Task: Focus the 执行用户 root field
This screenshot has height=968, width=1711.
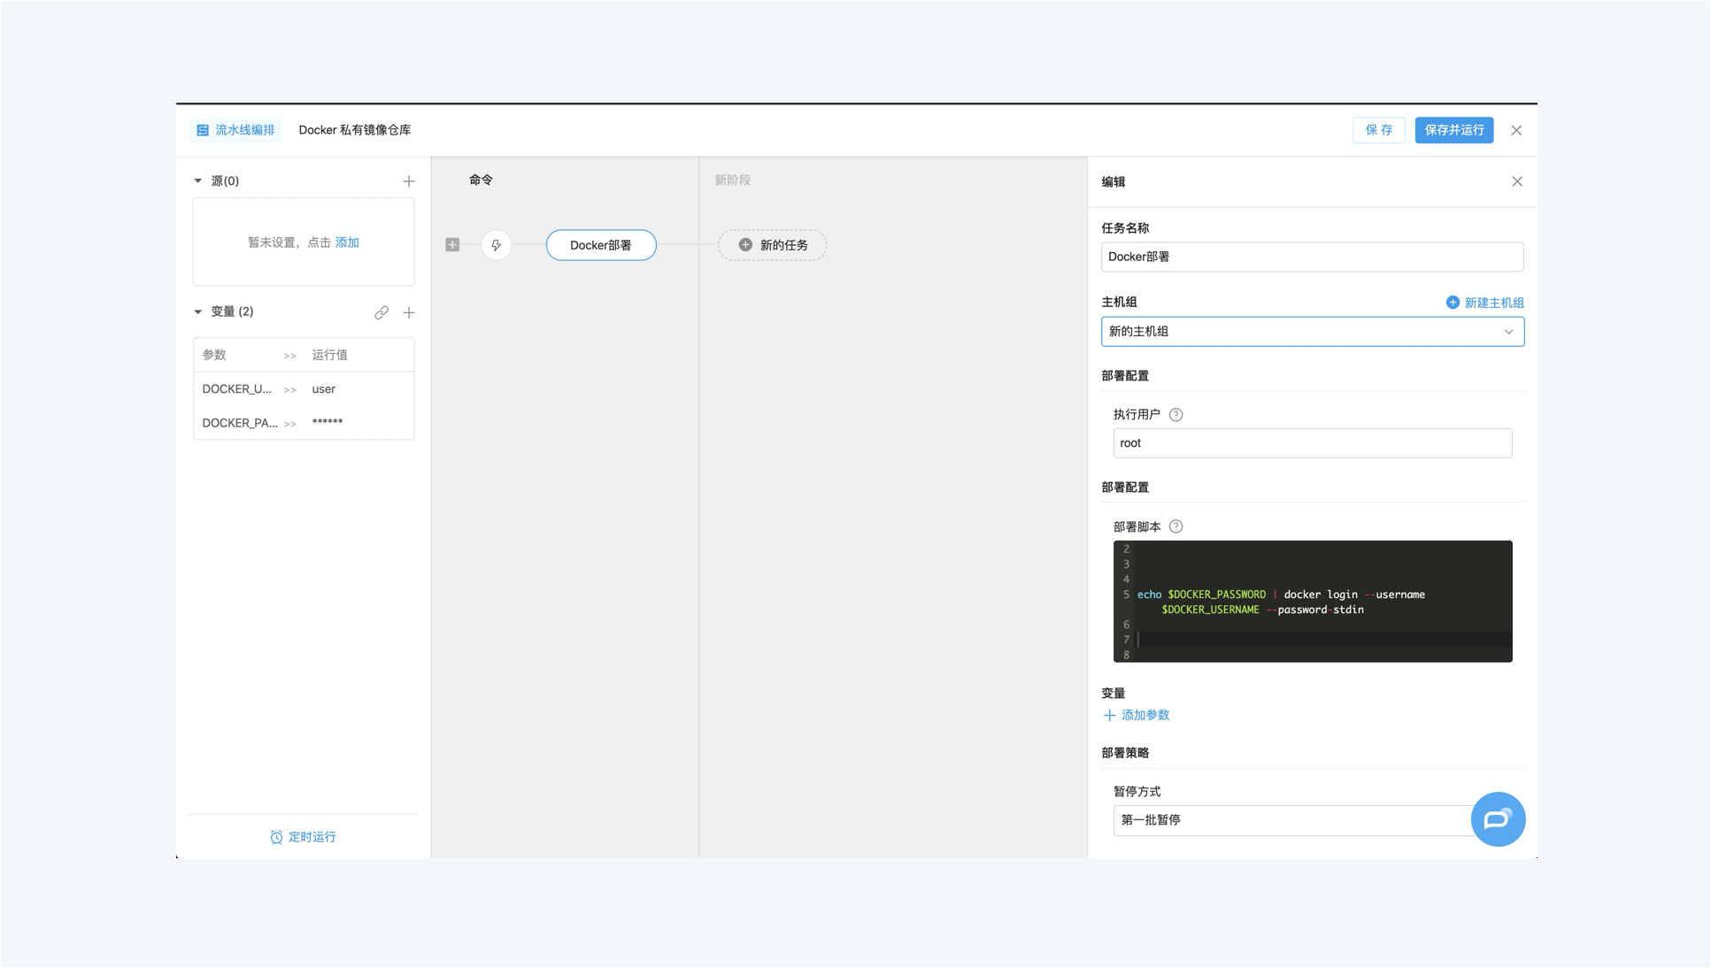Action: [x=1312, y=443]
